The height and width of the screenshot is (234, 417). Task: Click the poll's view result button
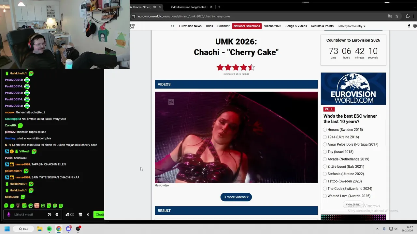[x=353, y=204]
